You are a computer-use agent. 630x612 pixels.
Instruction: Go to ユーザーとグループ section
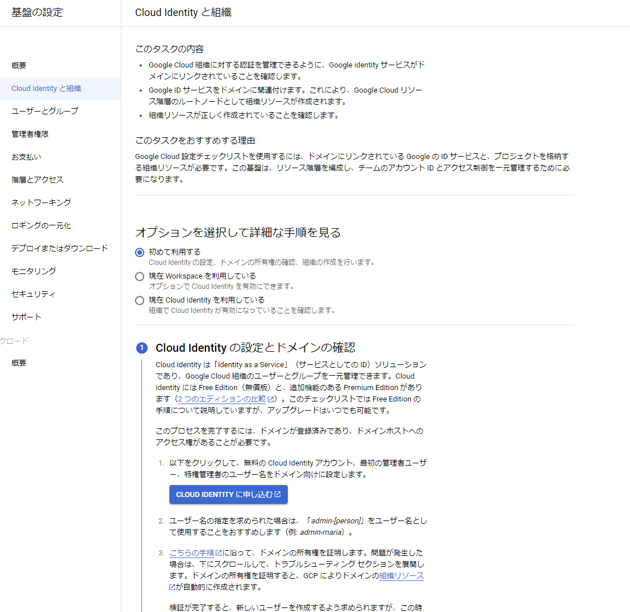(45, 111)
